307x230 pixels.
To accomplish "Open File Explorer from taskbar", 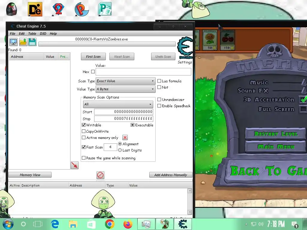I will (73, 224).
